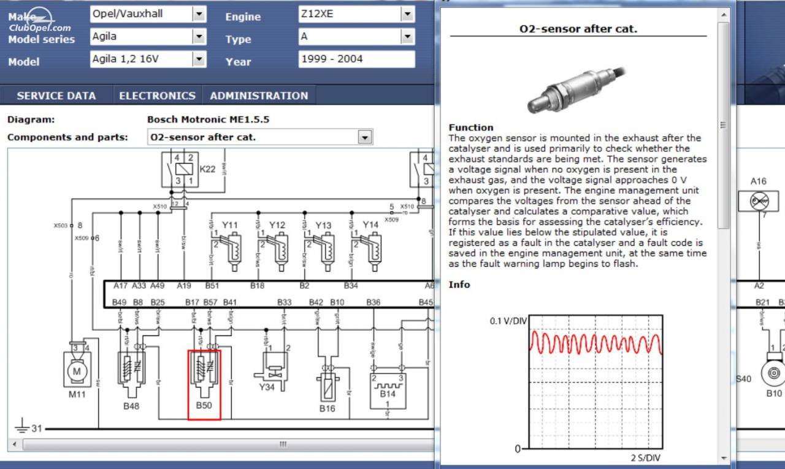Click pin label A17 on the control unit
This screenshot has width=785, height=469.
tap(121, 286)
